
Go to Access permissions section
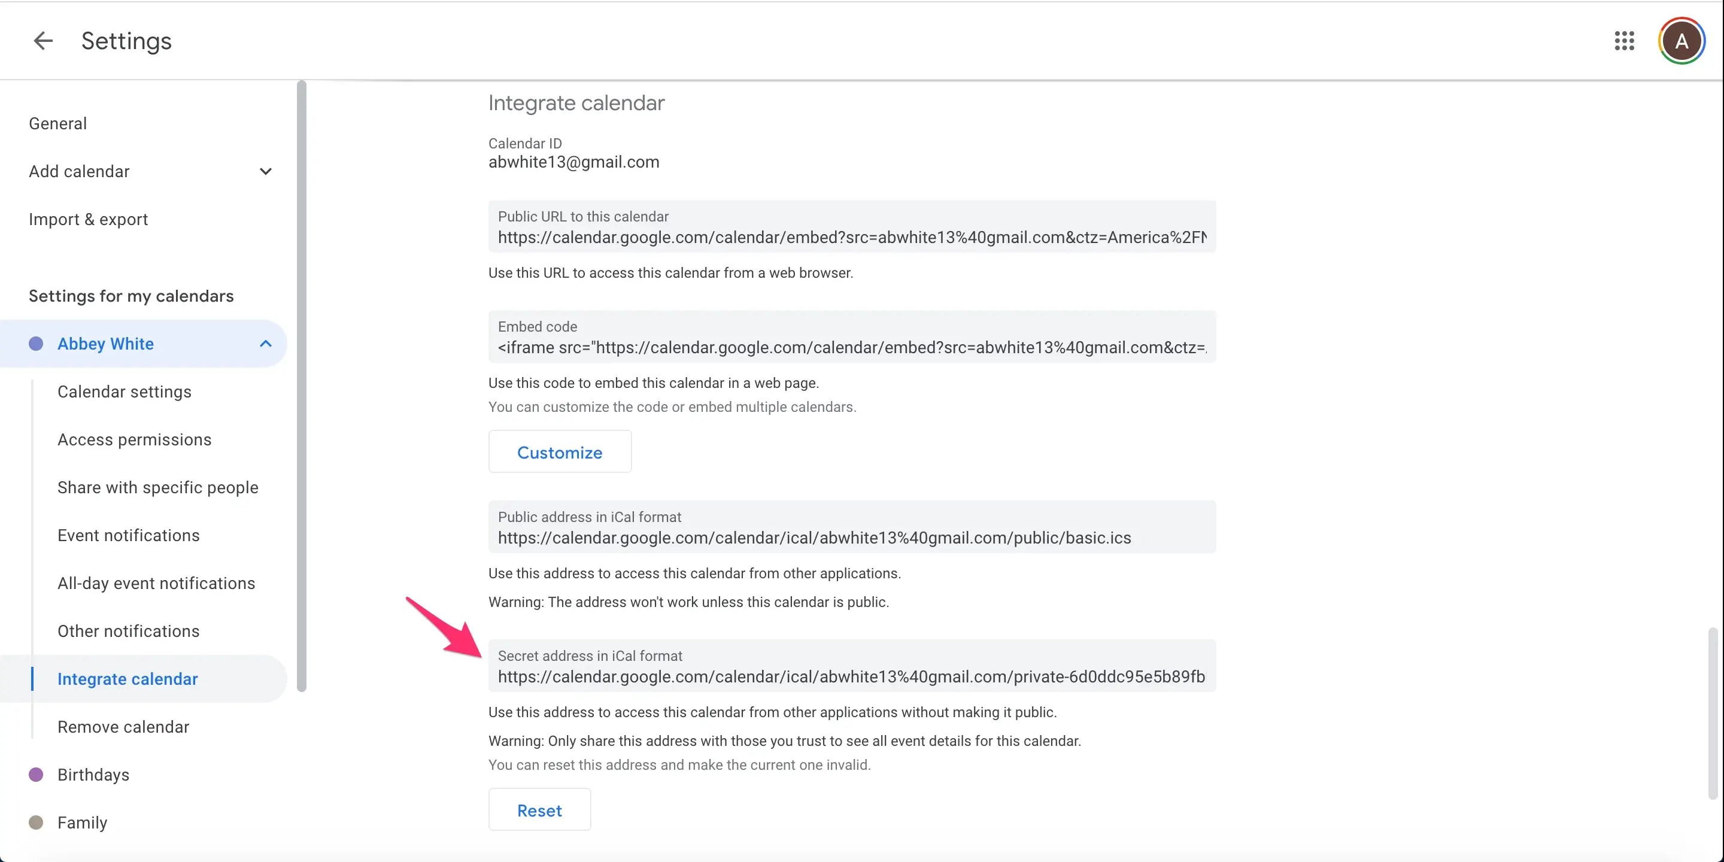point(135,439)
